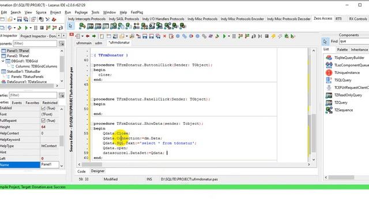
Task: Click the Find field containing 'que'
Action: click(354, 41)
